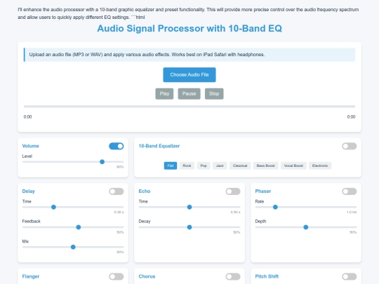The height and width of the screenshot is (284, 379).
Task: Click the Decay label in Echo
Action: coord(145,221)
